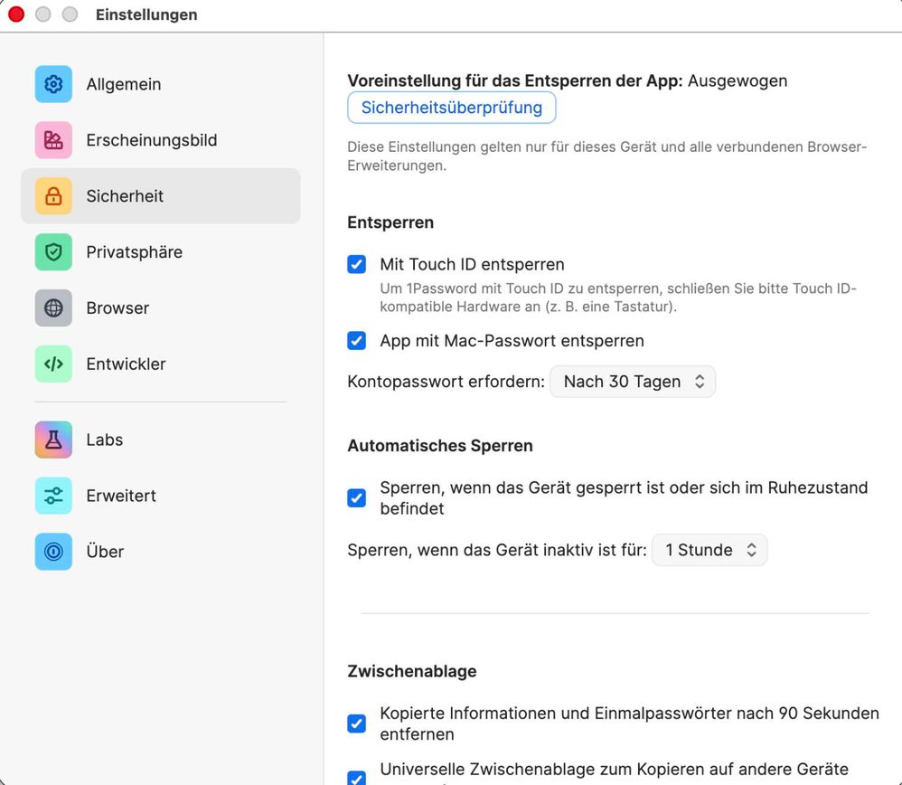
Task: Select the green Privatsphäre shield icon
Action: click(x=53, y=252)
